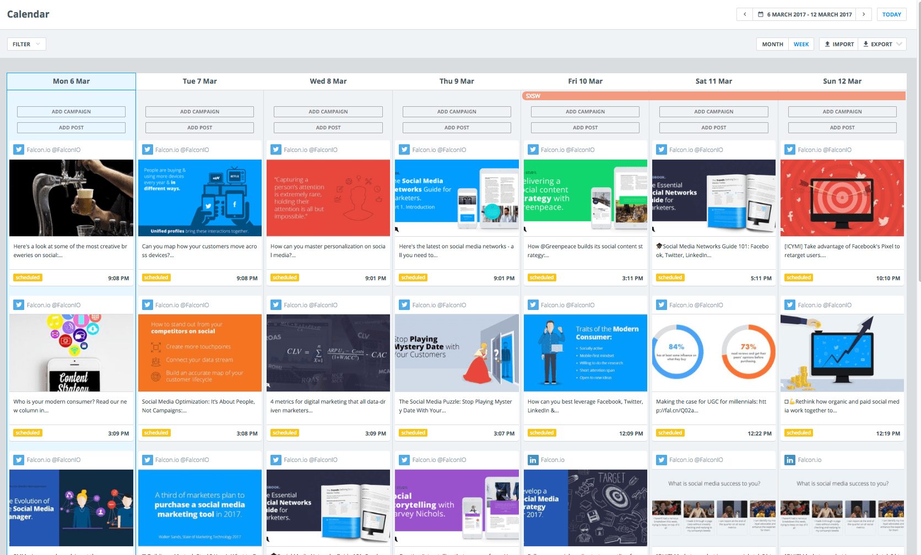
Task: Click LinkedIn icon on Friday's third post
Action: (533, 460)
